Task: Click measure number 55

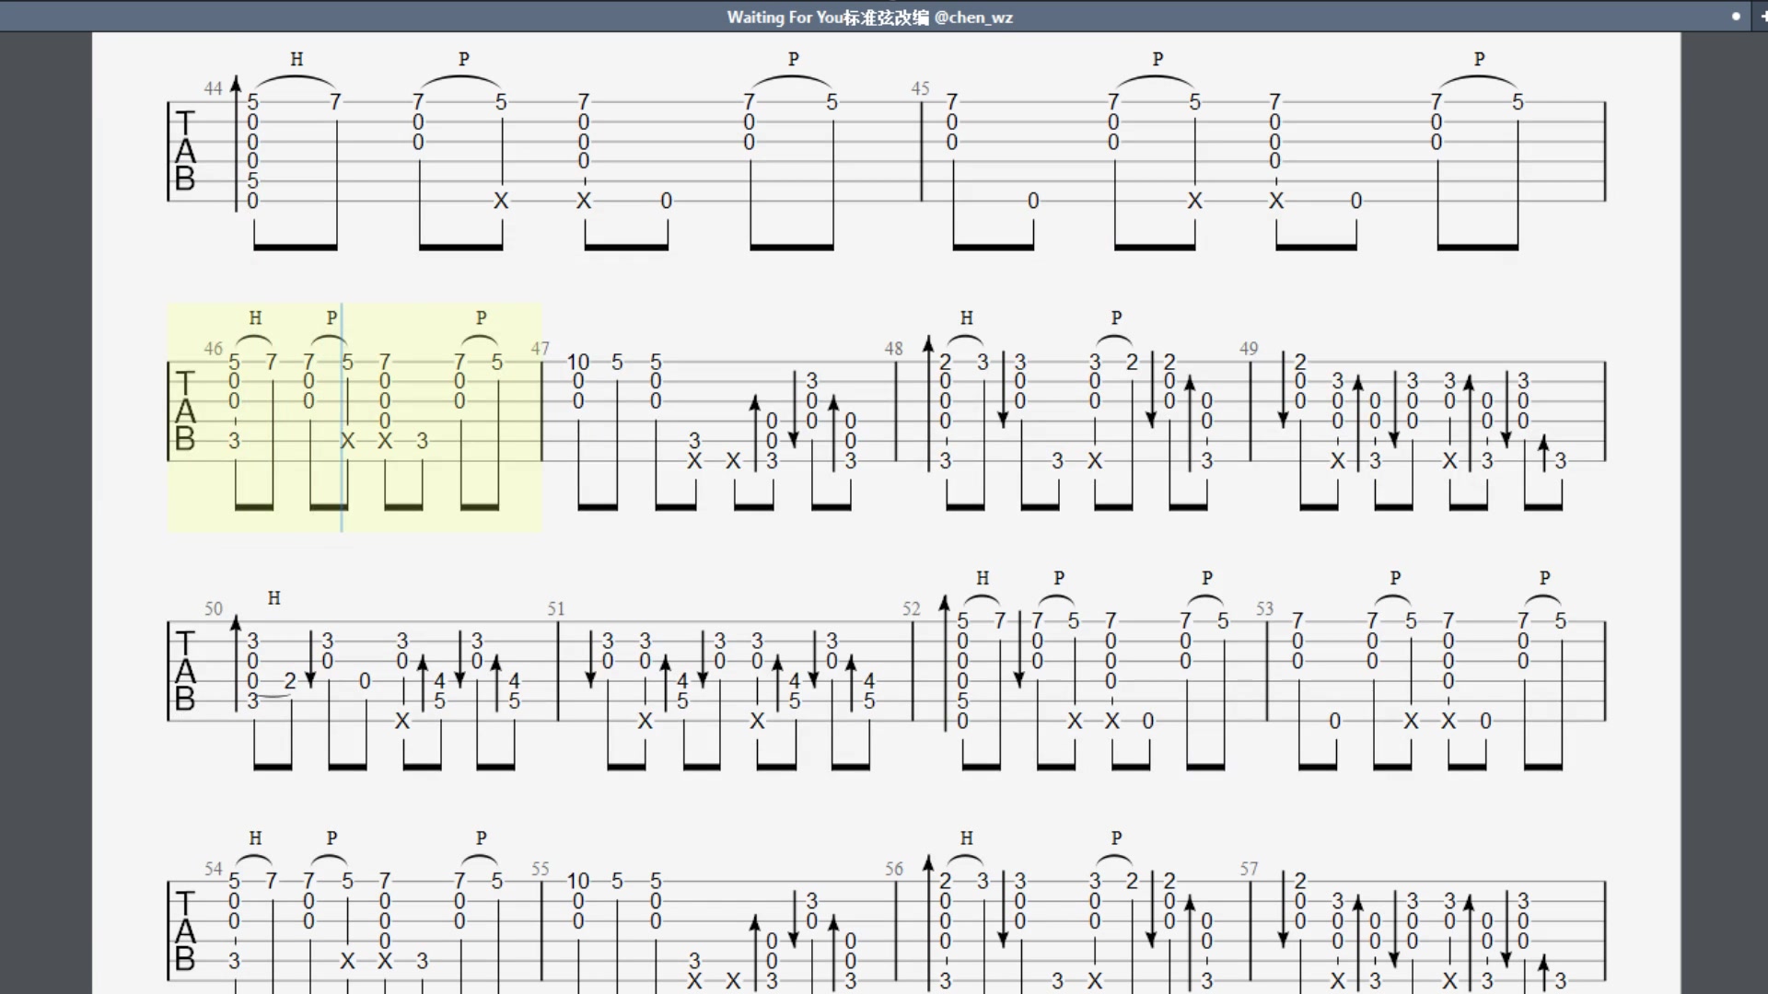Action: click(540, 869)
